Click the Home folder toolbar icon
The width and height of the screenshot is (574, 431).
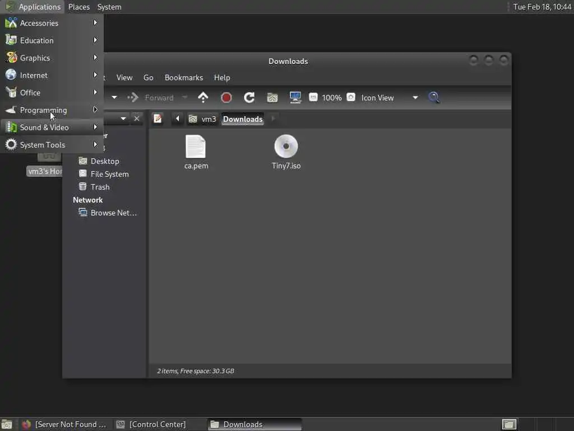pos(272,98)
